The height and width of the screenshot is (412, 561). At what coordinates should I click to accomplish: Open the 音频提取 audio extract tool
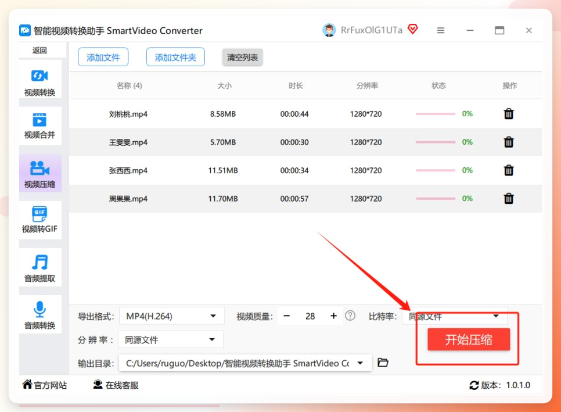[39, 267]
